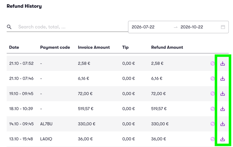Click the Tip column header
The height and width of the screenshot is (147, 233).
tap(126, 47)
